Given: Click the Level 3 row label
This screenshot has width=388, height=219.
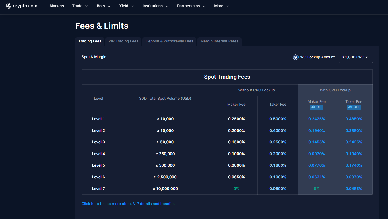Looking at the screenshot, I should point(98,142).
